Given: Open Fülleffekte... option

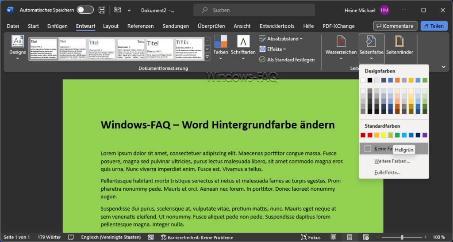Looking at the screenshot, I should (x=387, y=173).
